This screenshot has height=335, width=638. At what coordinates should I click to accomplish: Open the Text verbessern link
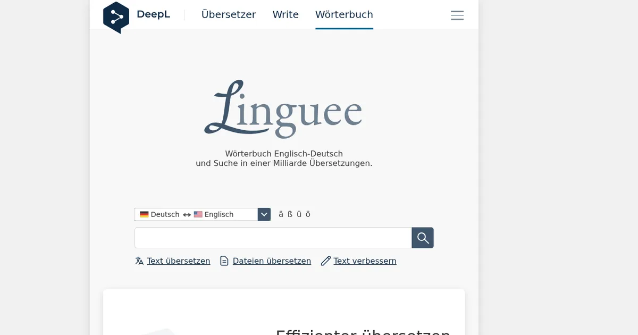365,261
